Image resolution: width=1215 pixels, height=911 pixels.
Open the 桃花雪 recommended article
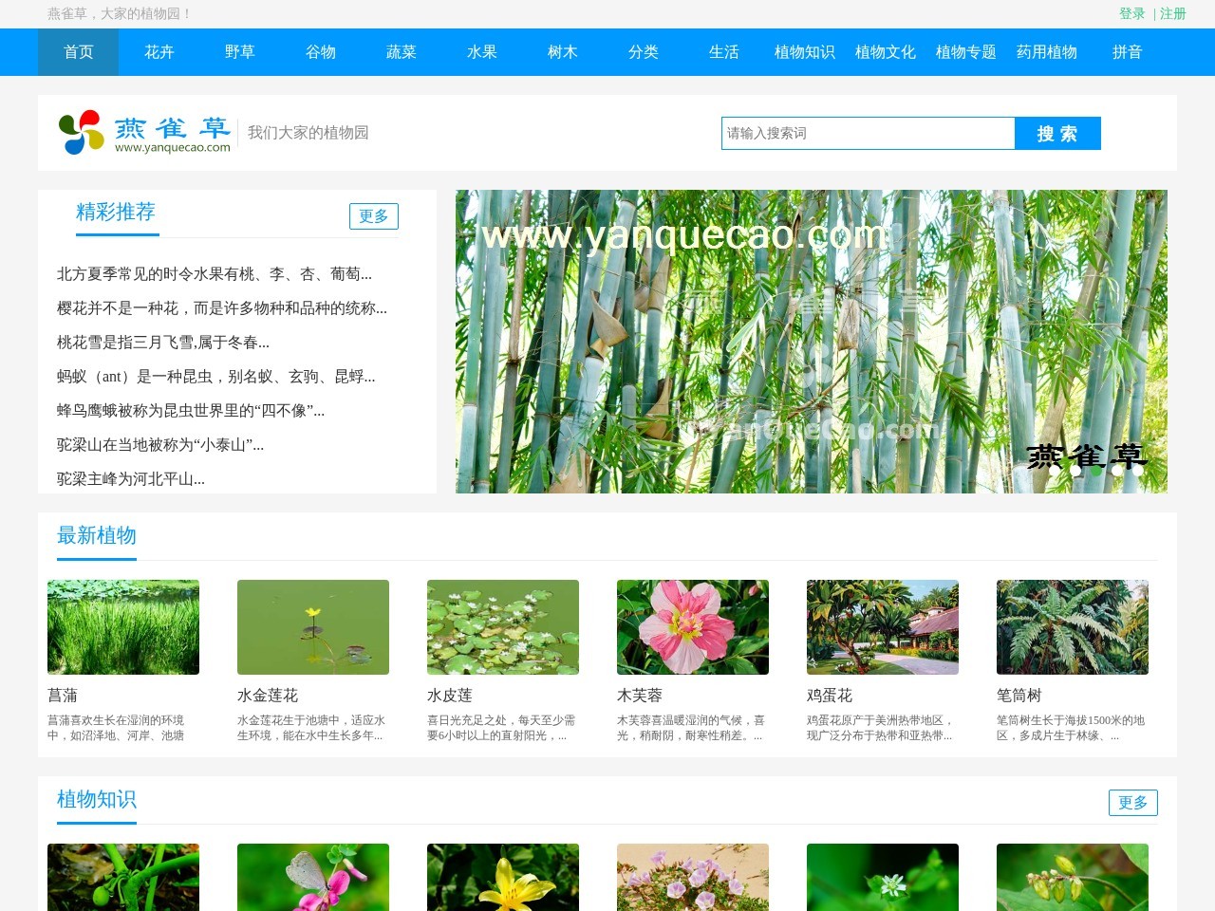click(x=163, y=343)
